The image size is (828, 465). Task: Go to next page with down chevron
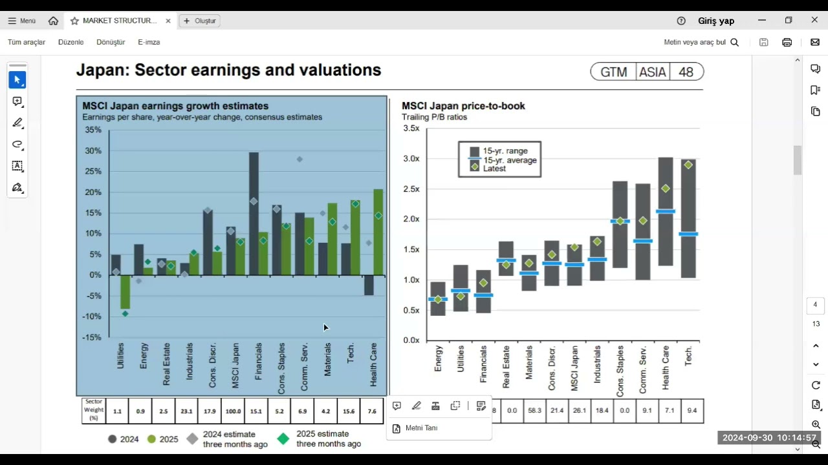tap(816, 365)
